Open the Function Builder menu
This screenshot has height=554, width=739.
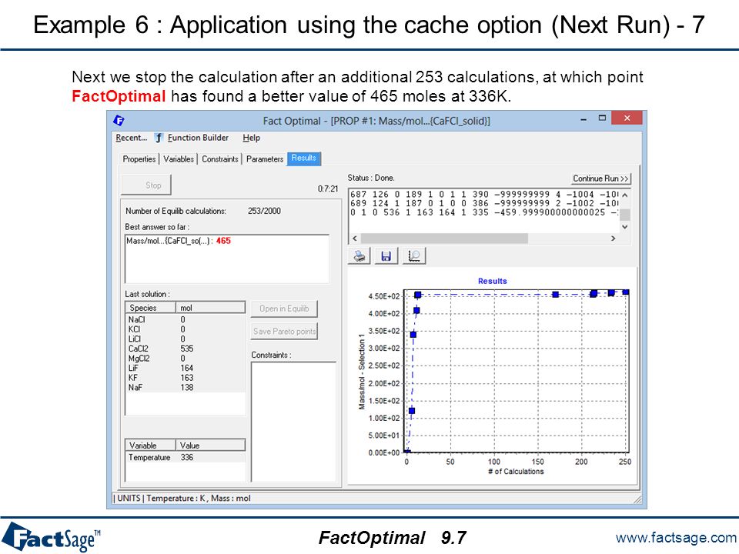click(198, 138)
